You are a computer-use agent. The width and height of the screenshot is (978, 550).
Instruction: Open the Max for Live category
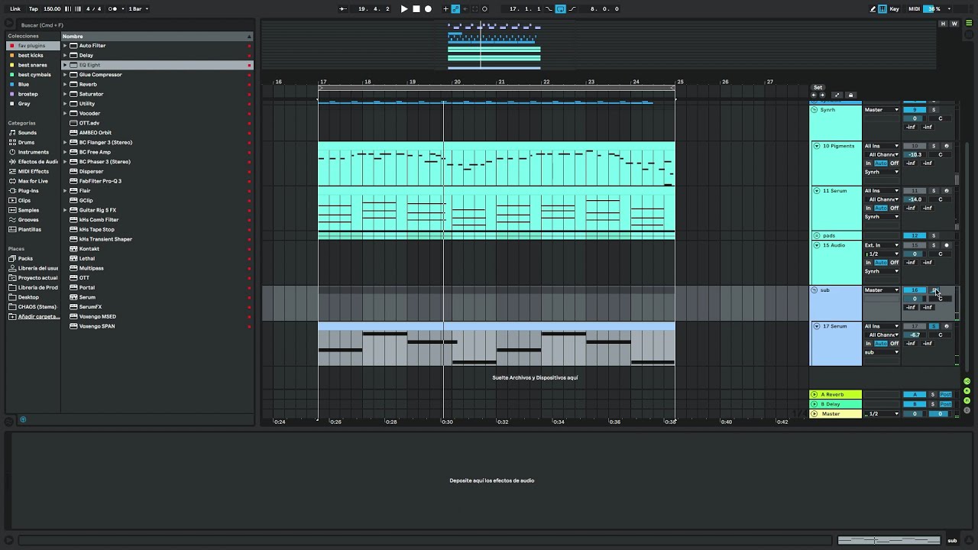click(x=33, y=181)
